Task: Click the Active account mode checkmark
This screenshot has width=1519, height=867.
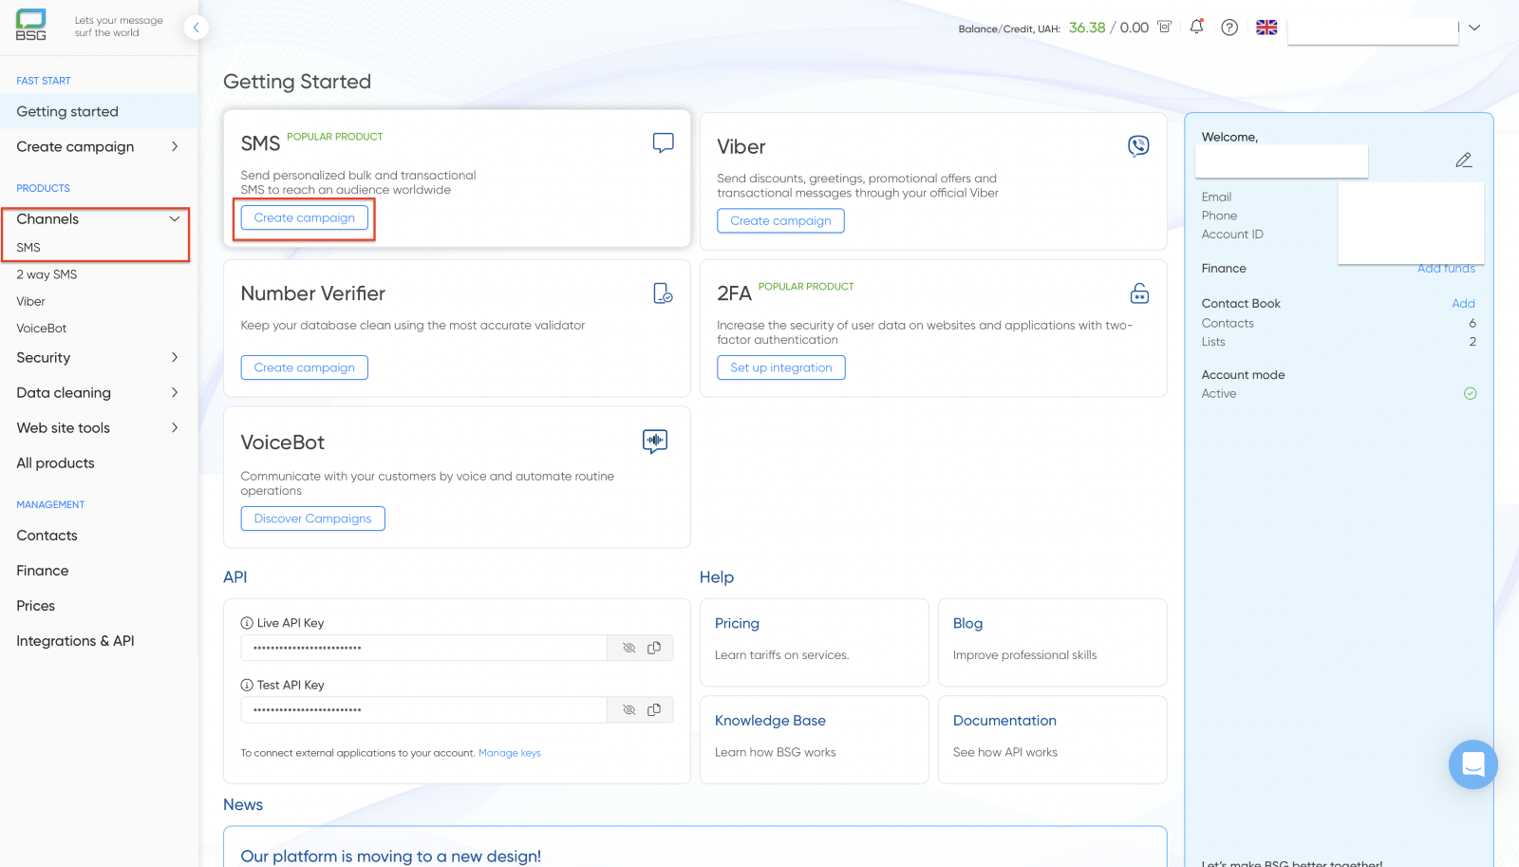Action: coord(1470,393)
